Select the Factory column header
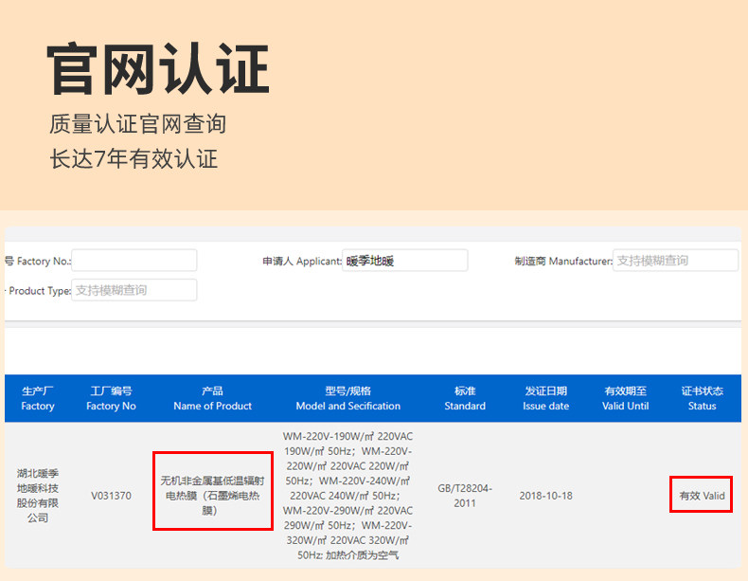The width and height of the screenshot is (748, 581). pyautogui.click(x=38, y=399)
